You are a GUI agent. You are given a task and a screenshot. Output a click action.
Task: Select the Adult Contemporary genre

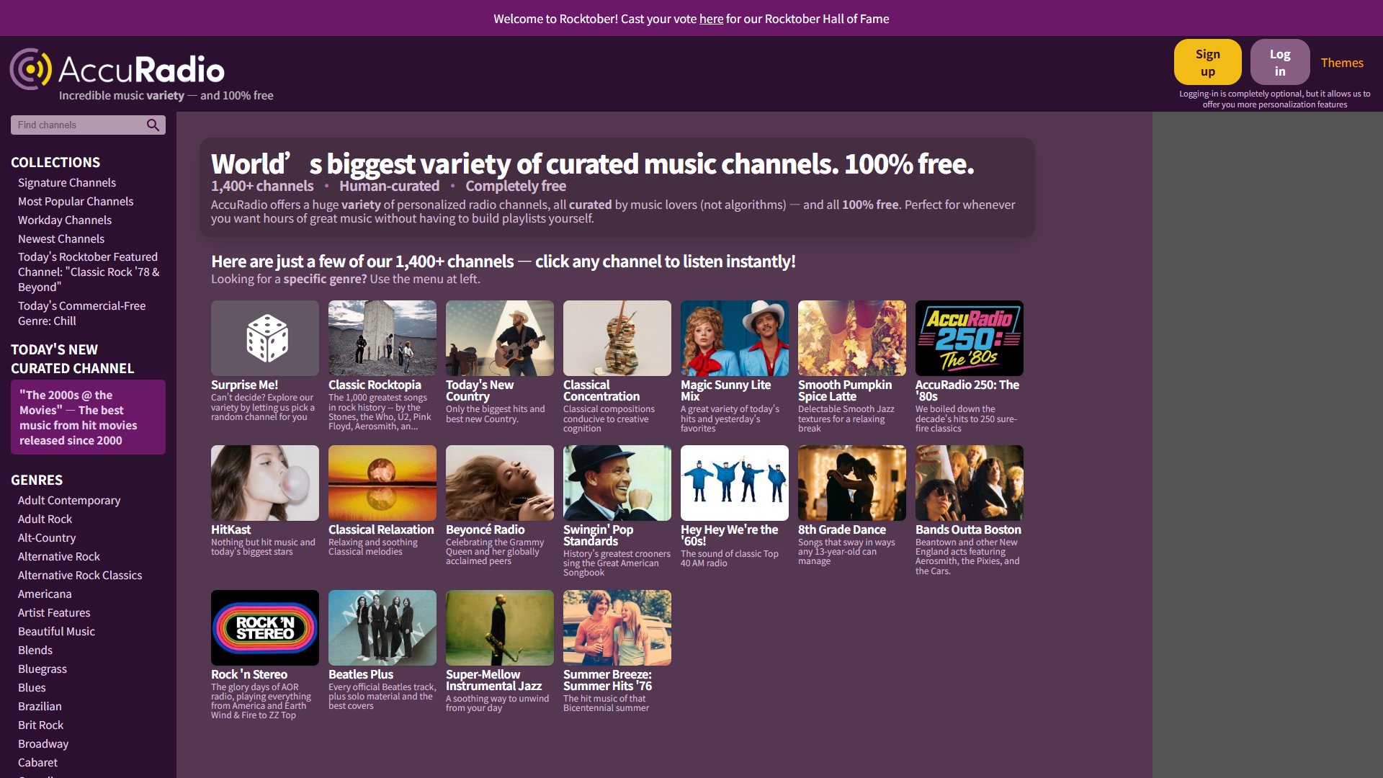(x=69, y=501)
